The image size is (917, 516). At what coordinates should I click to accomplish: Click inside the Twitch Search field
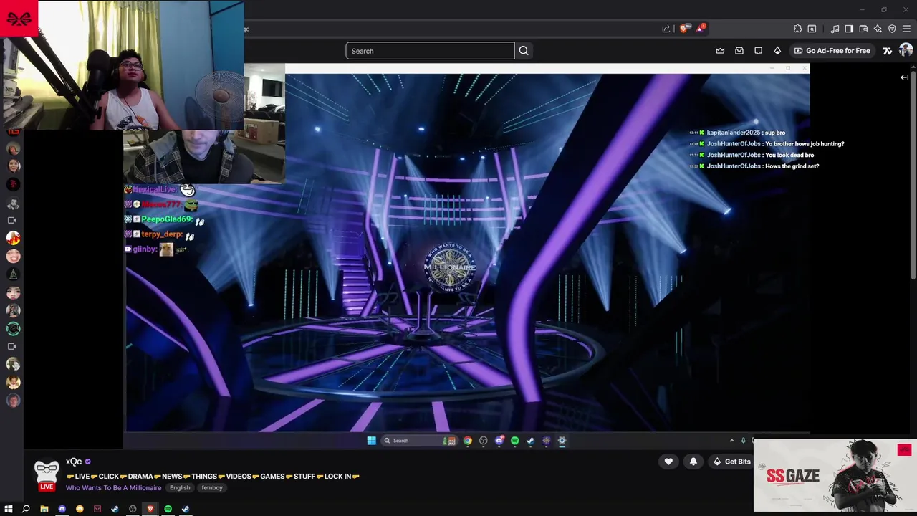(x=430, y=51)
